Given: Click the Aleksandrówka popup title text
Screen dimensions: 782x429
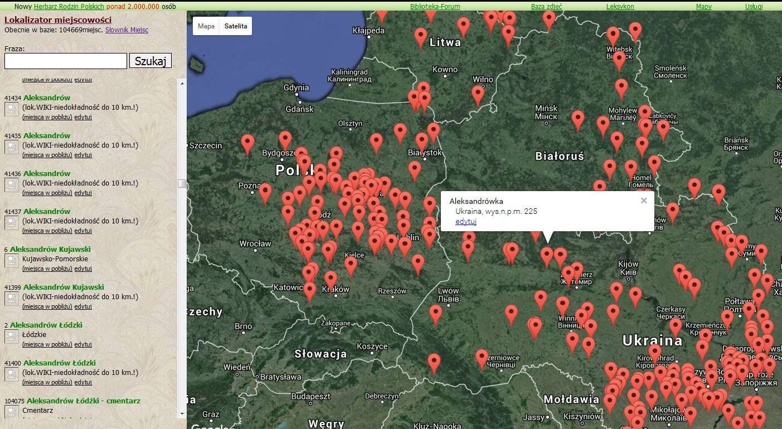Looking at the screenshot, I should click(x=476, y=201).
